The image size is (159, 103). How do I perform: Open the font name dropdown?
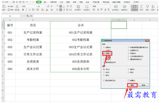37,6
